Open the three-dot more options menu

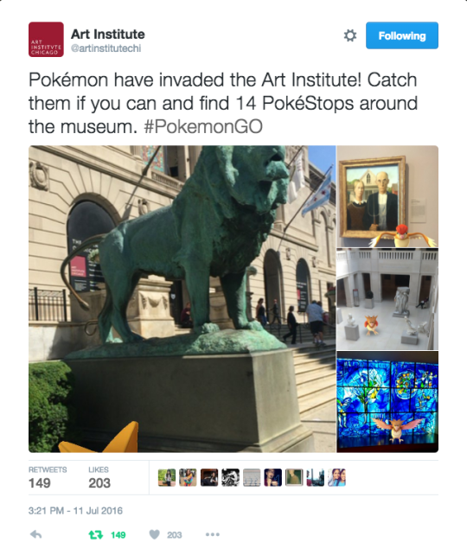[213, 534]
